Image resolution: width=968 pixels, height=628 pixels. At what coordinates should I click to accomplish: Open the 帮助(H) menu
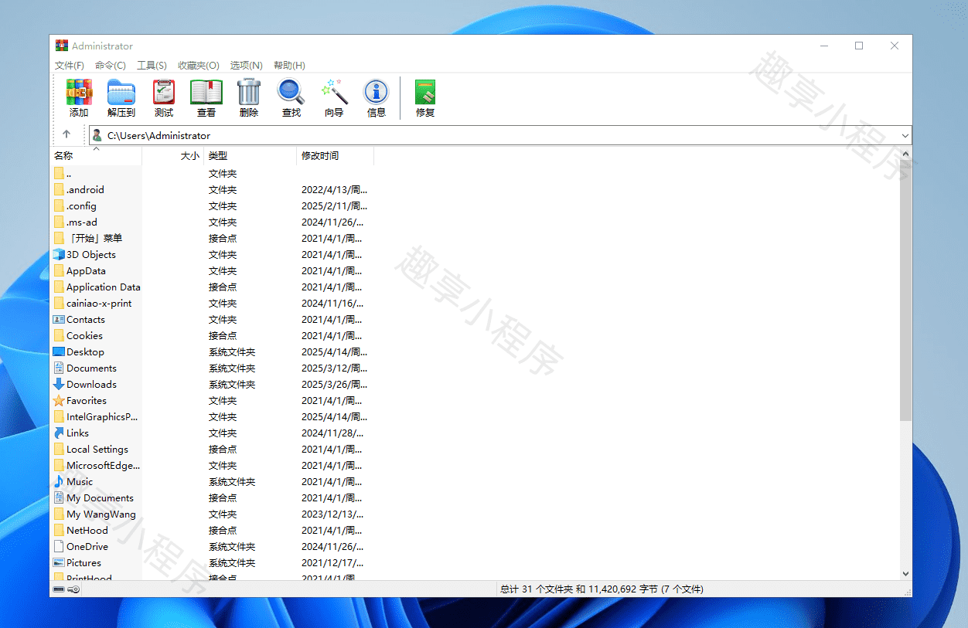[x=289, y=66]
